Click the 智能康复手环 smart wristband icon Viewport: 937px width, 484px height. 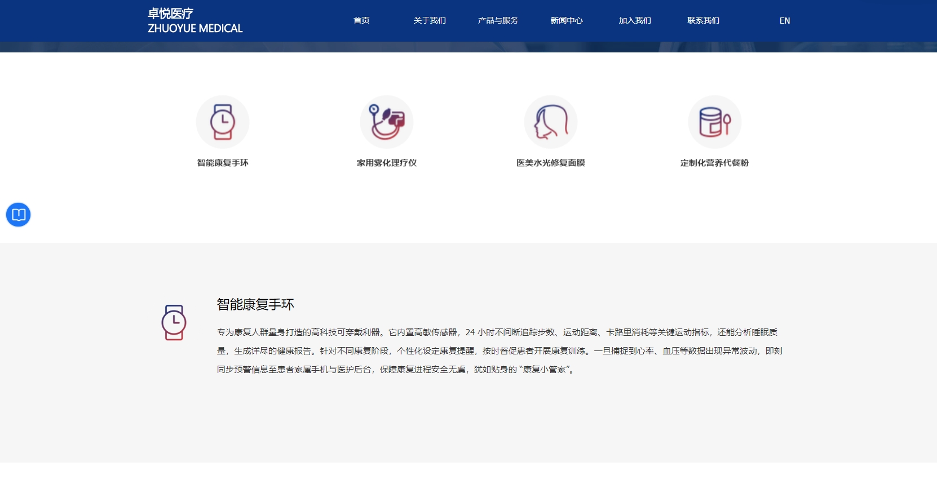tap(223, 122)
